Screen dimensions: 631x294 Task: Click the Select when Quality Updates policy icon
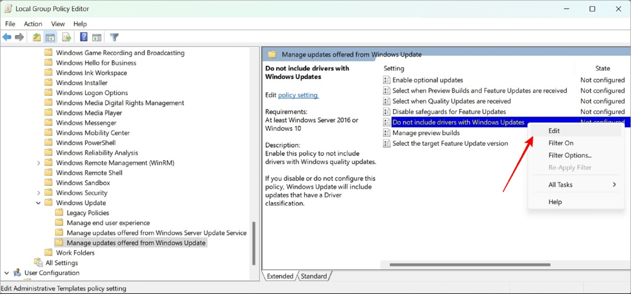pyautogui.click(x=387, y=101)
